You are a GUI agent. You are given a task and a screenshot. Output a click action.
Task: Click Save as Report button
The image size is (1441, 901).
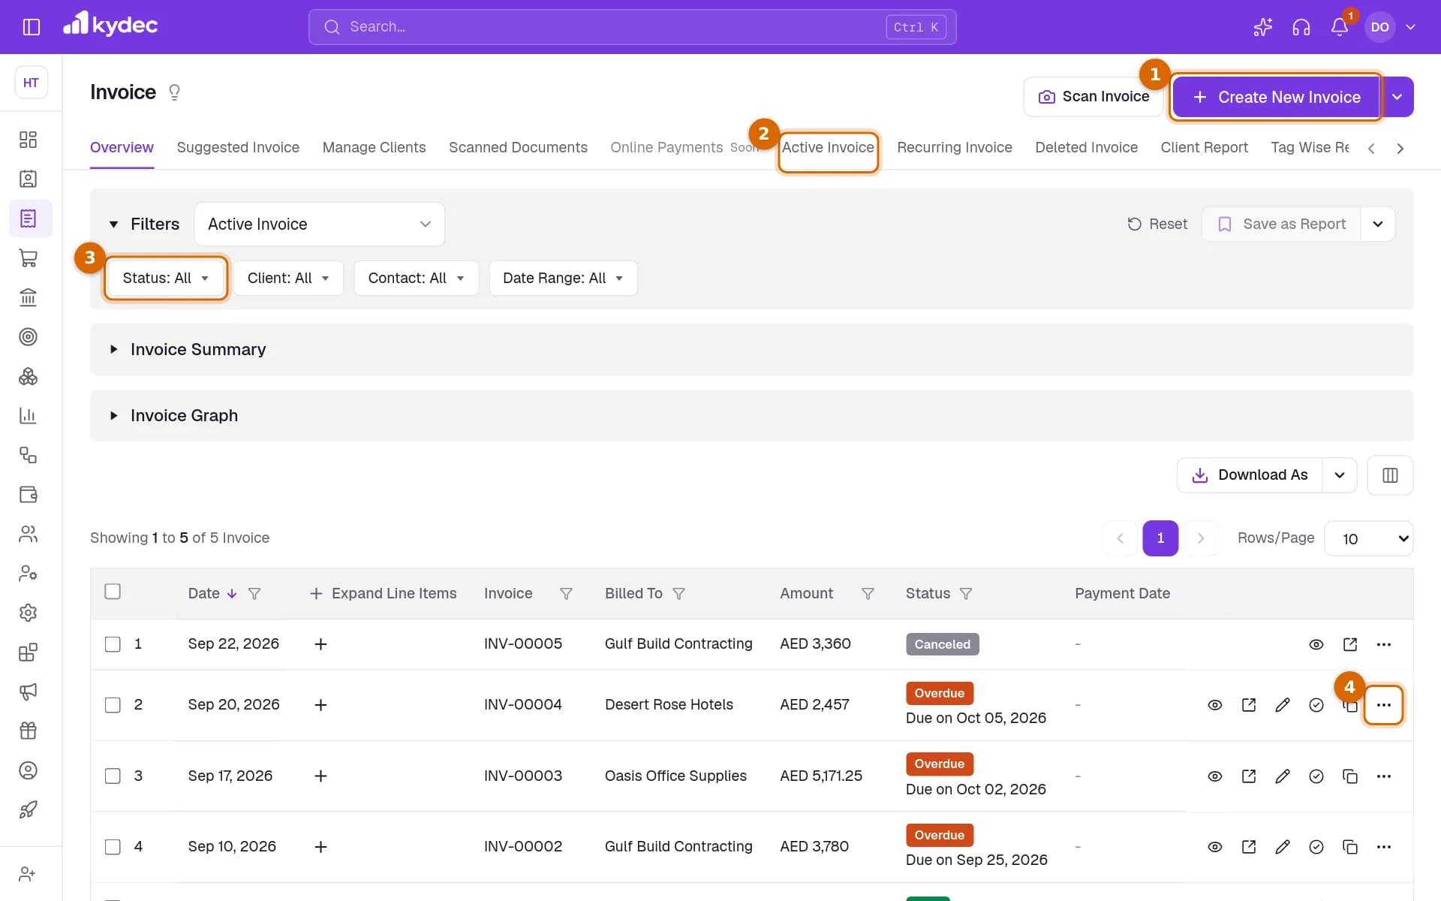point(1281,224)
